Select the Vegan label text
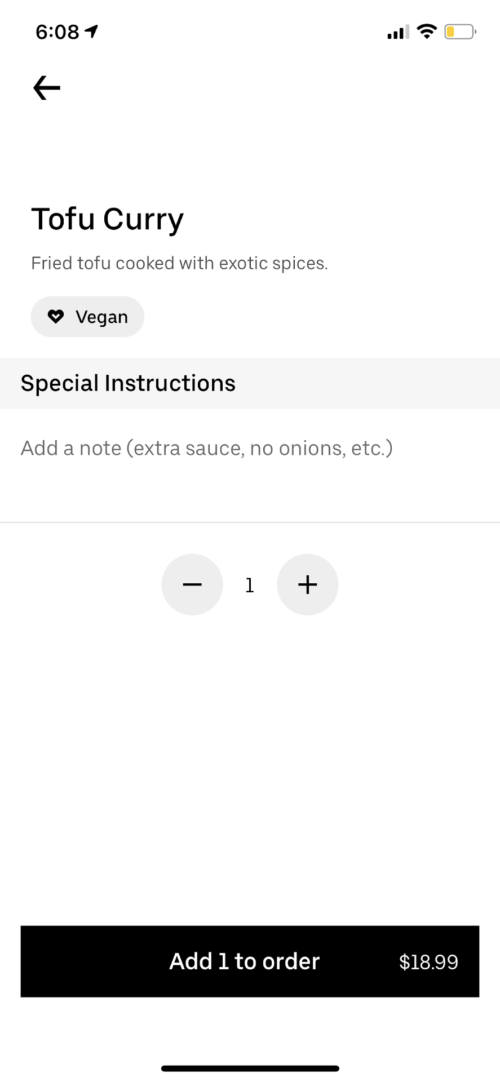The height and width of the screenshot is (1082, 500). (102, 317)
